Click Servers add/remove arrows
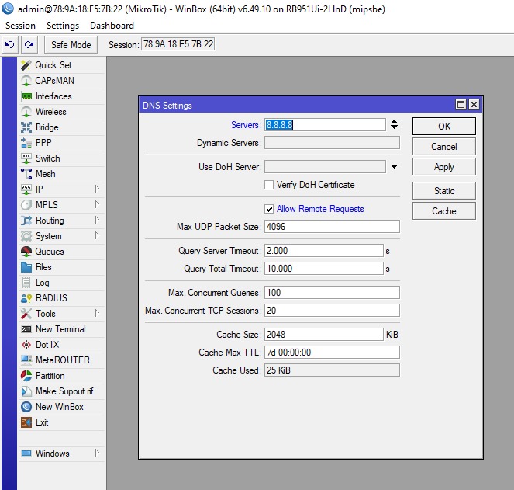 394,124
